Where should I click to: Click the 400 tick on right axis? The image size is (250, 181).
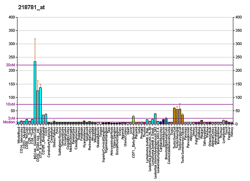238,17
